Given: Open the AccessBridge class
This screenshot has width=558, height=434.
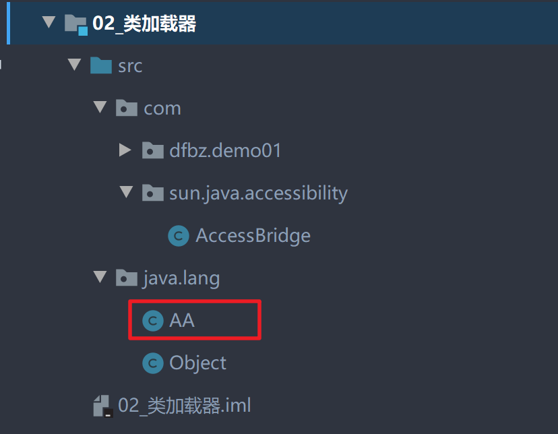Looking at the screenshot, I should pyautogui.click(x=252, y=236).
